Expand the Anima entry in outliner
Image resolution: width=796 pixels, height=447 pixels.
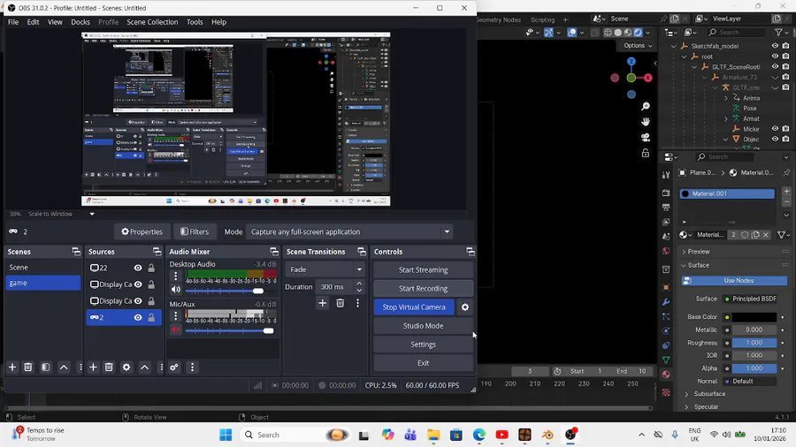726,98
